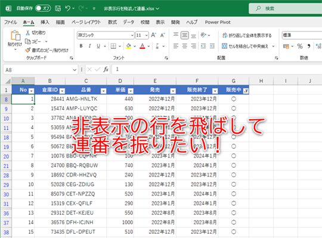This screenshot has width=322, height=238.
Task: Switch to the Power Pivot tab
Action: [218, 22]
